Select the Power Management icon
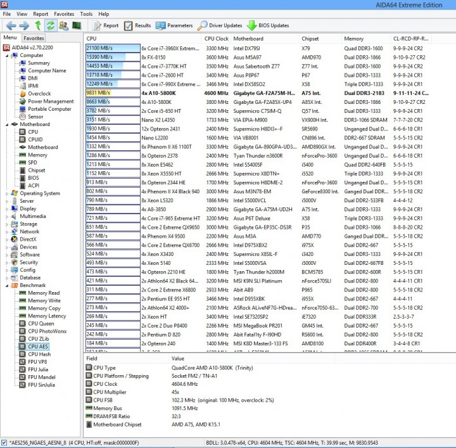This screenshot has width=456, height=448. [23, 101]
